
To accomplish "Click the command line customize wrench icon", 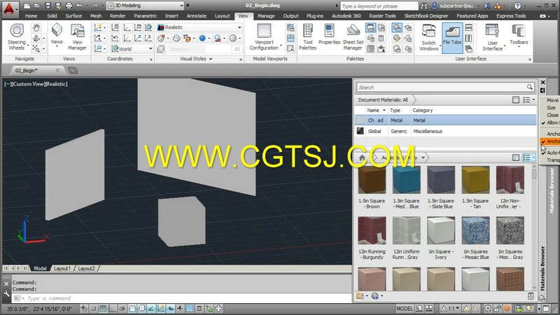I will point(6,293).
